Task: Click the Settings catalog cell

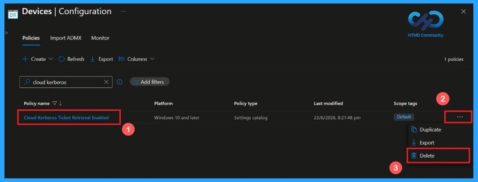Action: (251, 117)
